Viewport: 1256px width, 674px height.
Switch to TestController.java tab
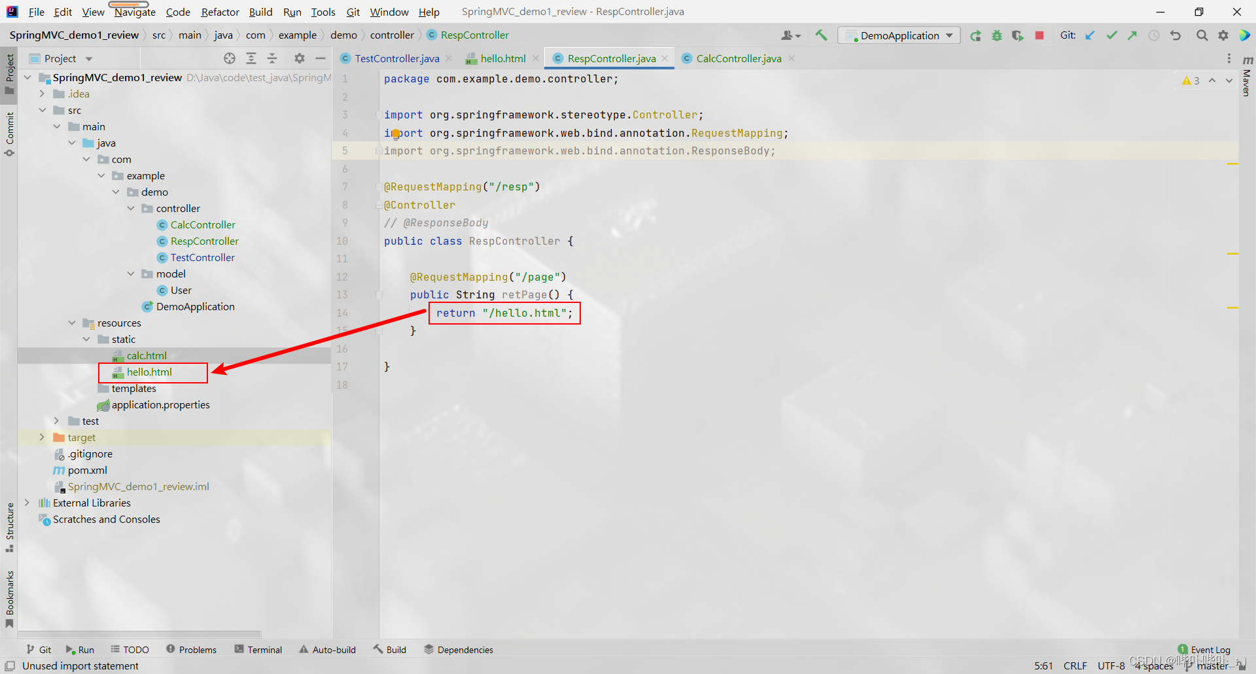pyautogui.click(x=396, y=58)
